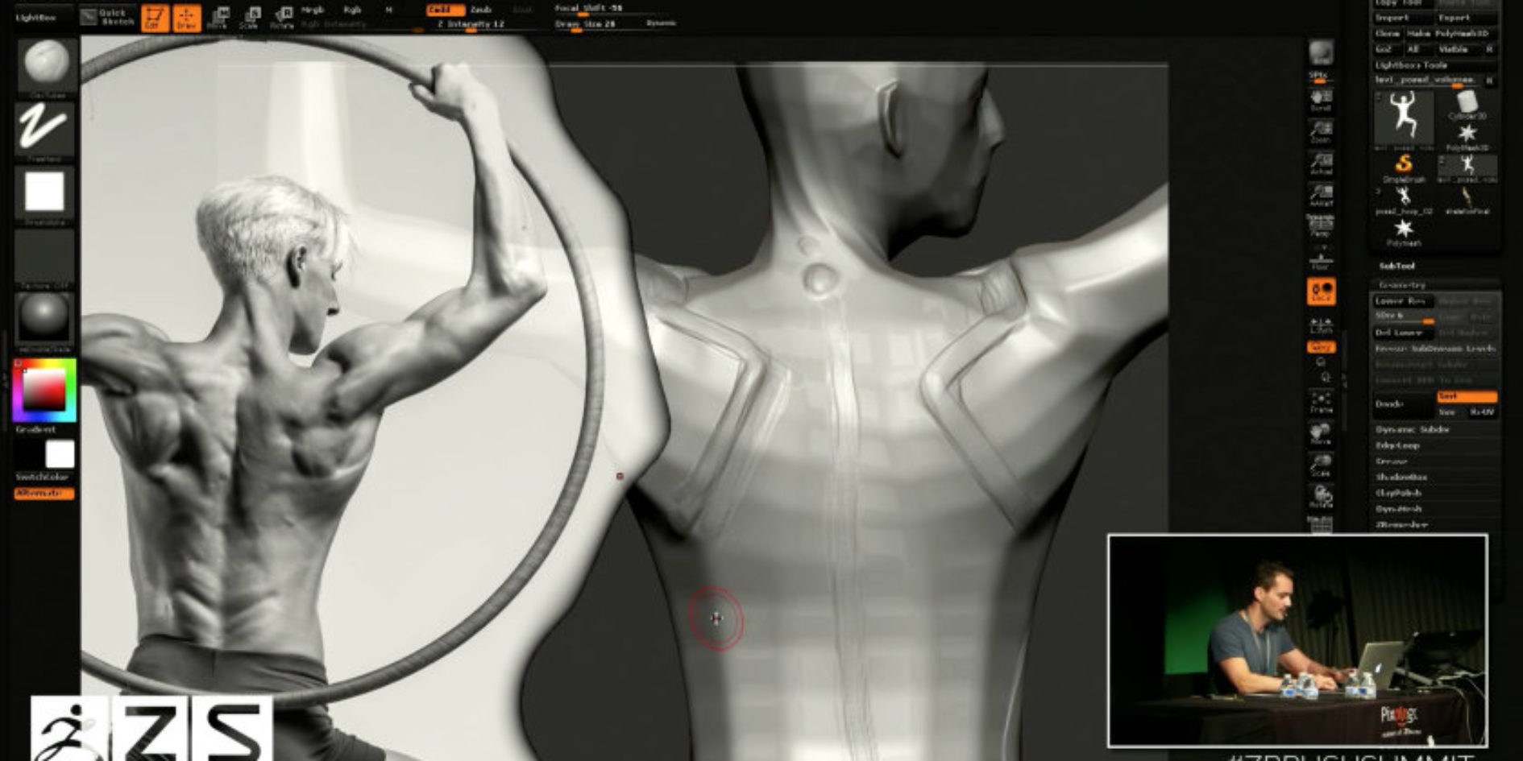Click the Del Lower button

pyautogui.click(x=1403, y=333)
